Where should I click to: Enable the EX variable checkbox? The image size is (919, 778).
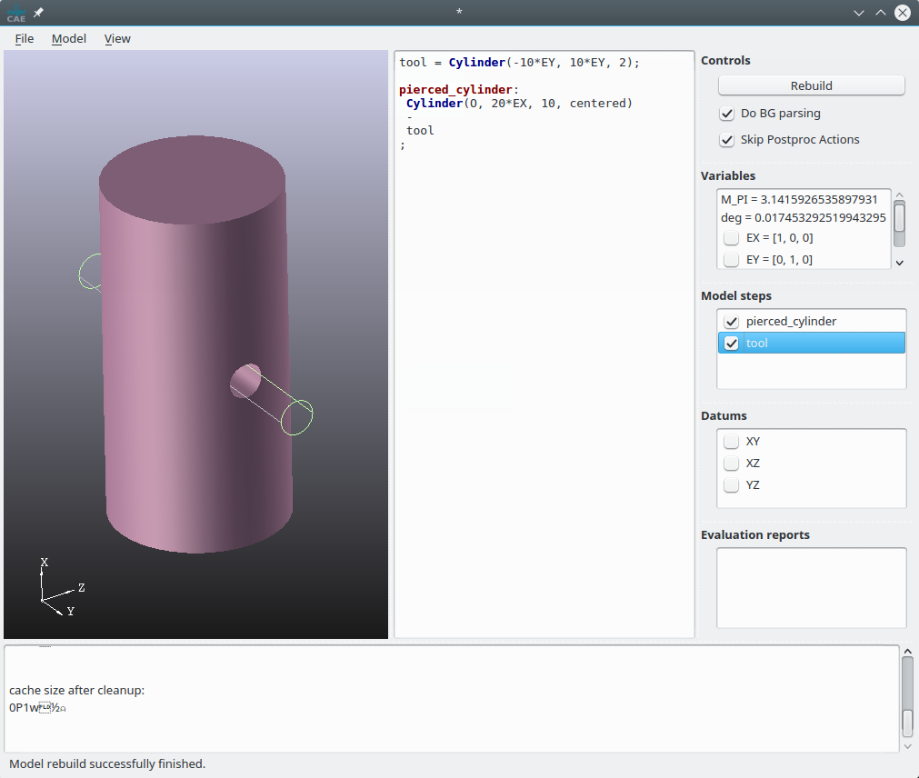pos(731,238)
